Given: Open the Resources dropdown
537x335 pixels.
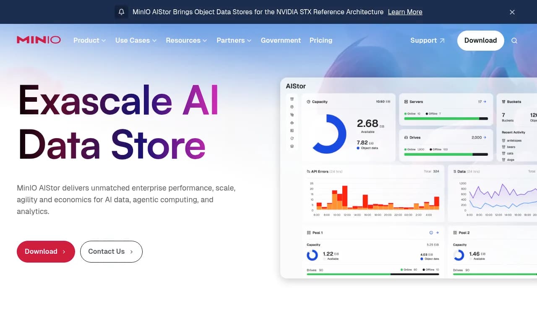Looking at the screenshot, I should pyautogui.click(x=186, y=41).
